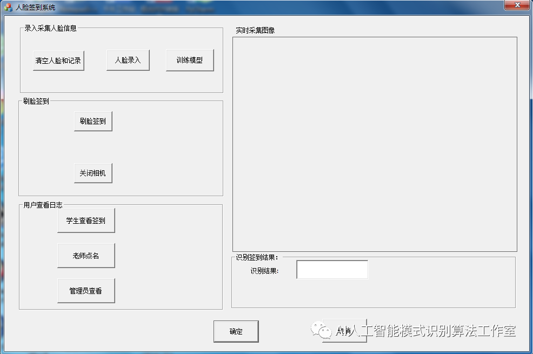This screenshot has width=533, height=354.
Task: Click 训练模型 to train the model
Action: point(189,60)
